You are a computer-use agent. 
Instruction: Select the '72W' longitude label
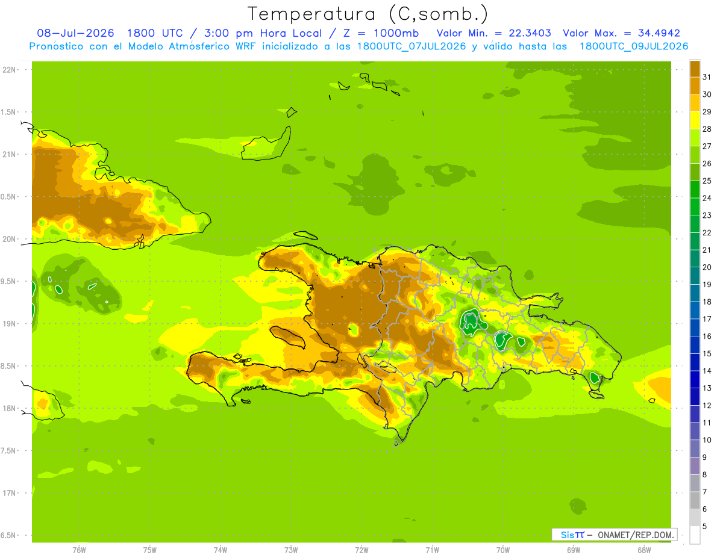(361, 550)
